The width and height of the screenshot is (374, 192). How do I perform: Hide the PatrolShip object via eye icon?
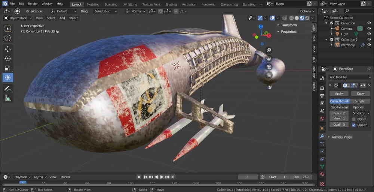369,45
